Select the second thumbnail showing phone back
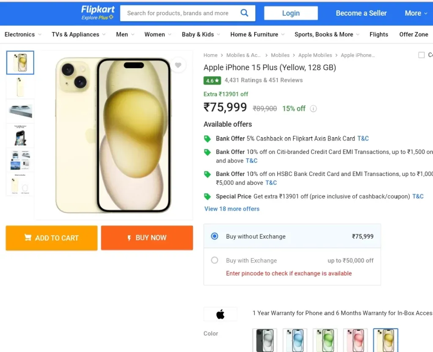Screen dimensions: 433x352 click(20, 87)
